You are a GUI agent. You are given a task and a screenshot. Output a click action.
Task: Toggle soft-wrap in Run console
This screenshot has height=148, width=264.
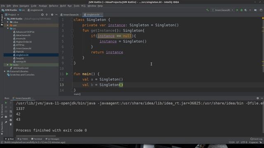pos(11,111)
